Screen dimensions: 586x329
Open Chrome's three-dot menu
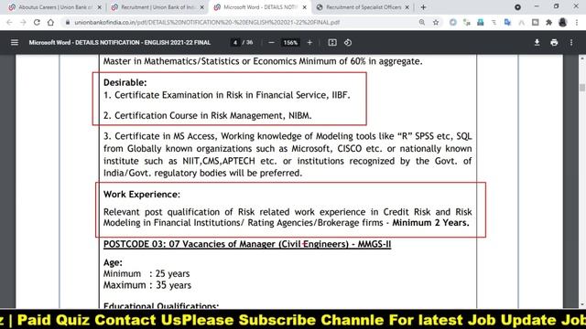coord(577,22)
